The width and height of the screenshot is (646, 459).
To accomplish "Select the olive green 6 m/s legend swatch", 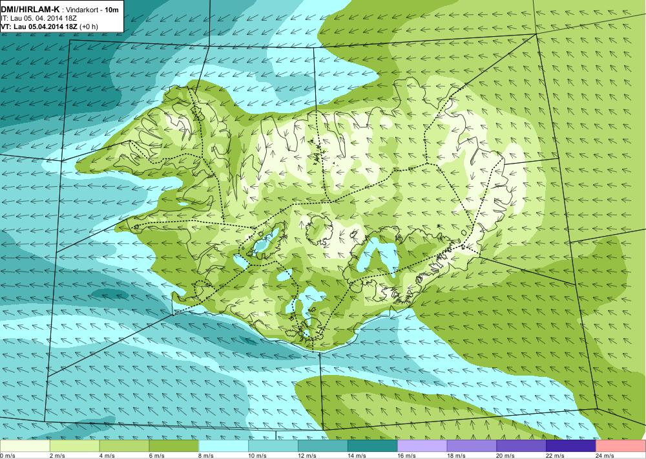I will tap(174, 446).
